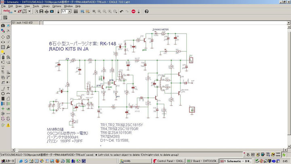Open the sheet selector 1/1 dropdown

click(70, 11)
